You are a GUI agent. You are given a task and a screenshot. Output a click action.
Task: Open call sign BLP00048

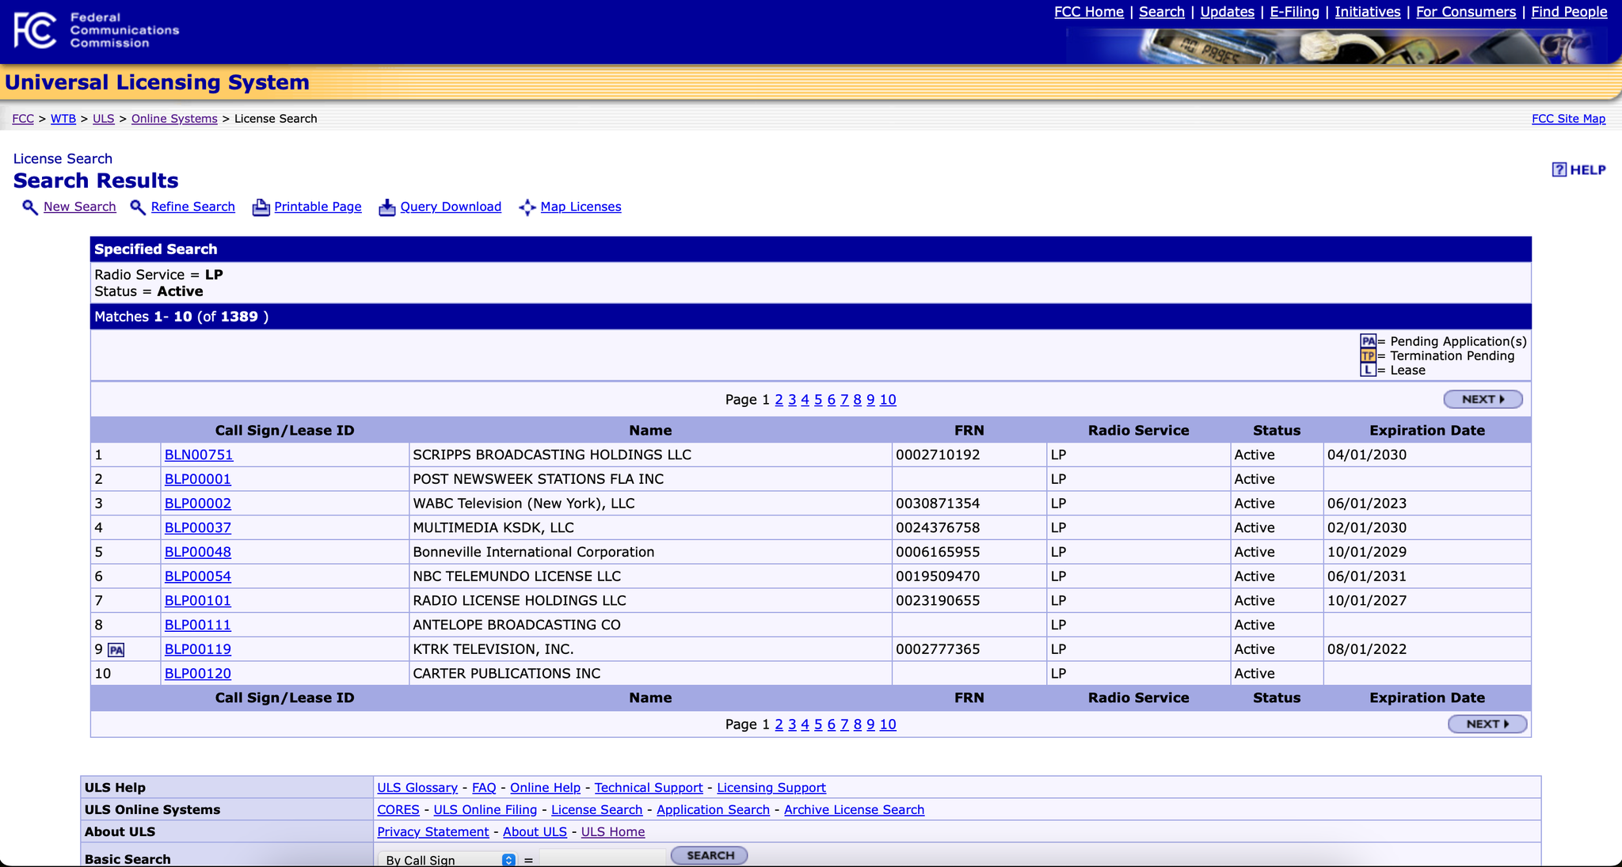198,553
